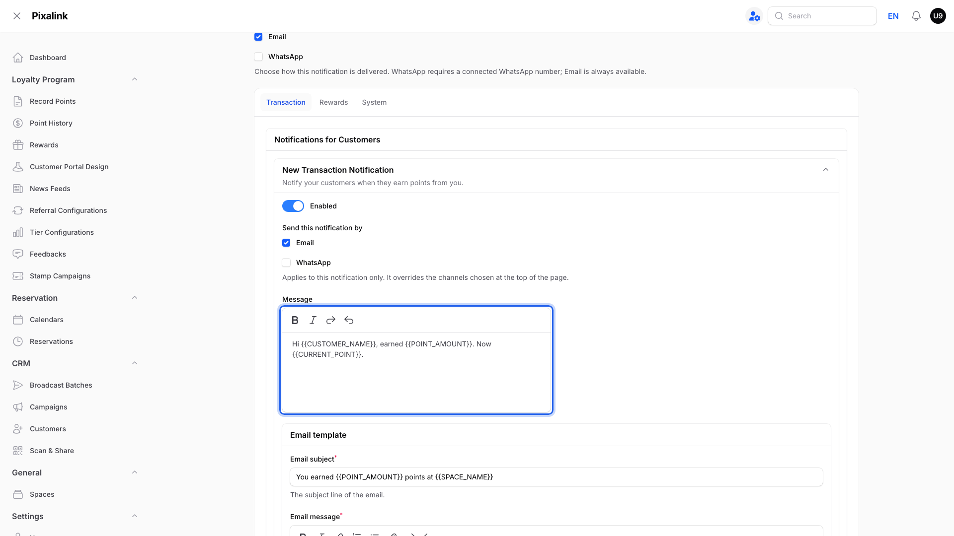
Task: Uncheck the top Email channel checkbox
Action: pos(258,37)
